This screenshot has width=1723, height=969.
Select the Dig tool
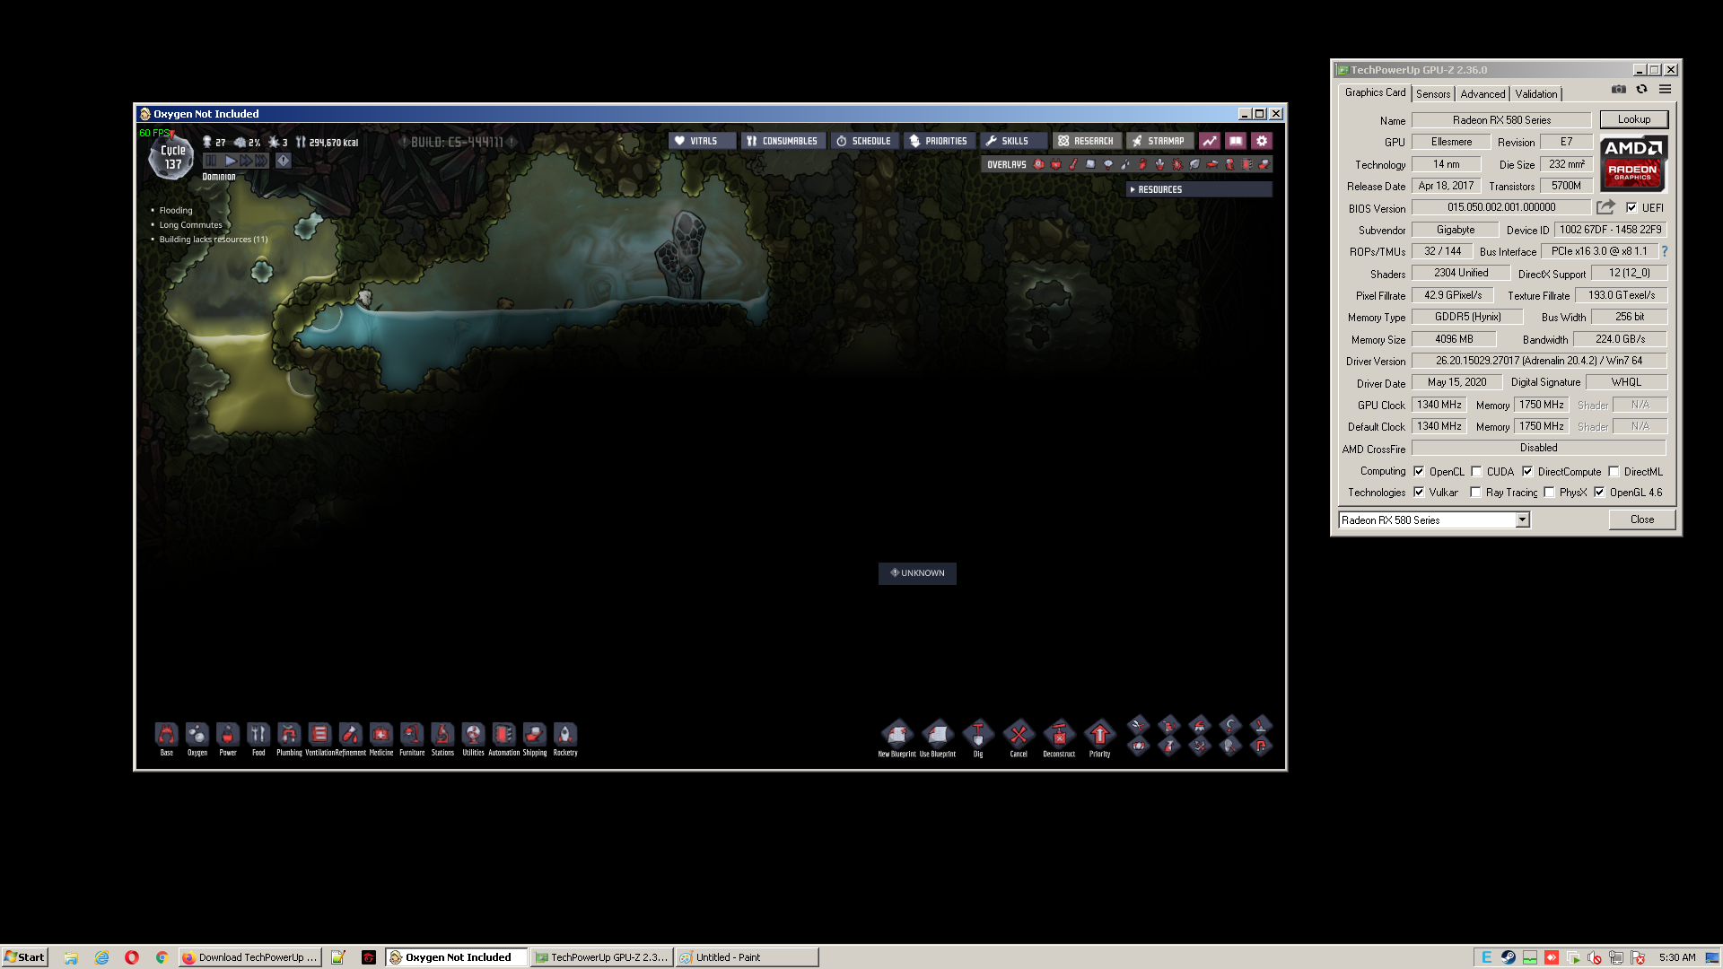pyautogui.click(x=978, y=735)
